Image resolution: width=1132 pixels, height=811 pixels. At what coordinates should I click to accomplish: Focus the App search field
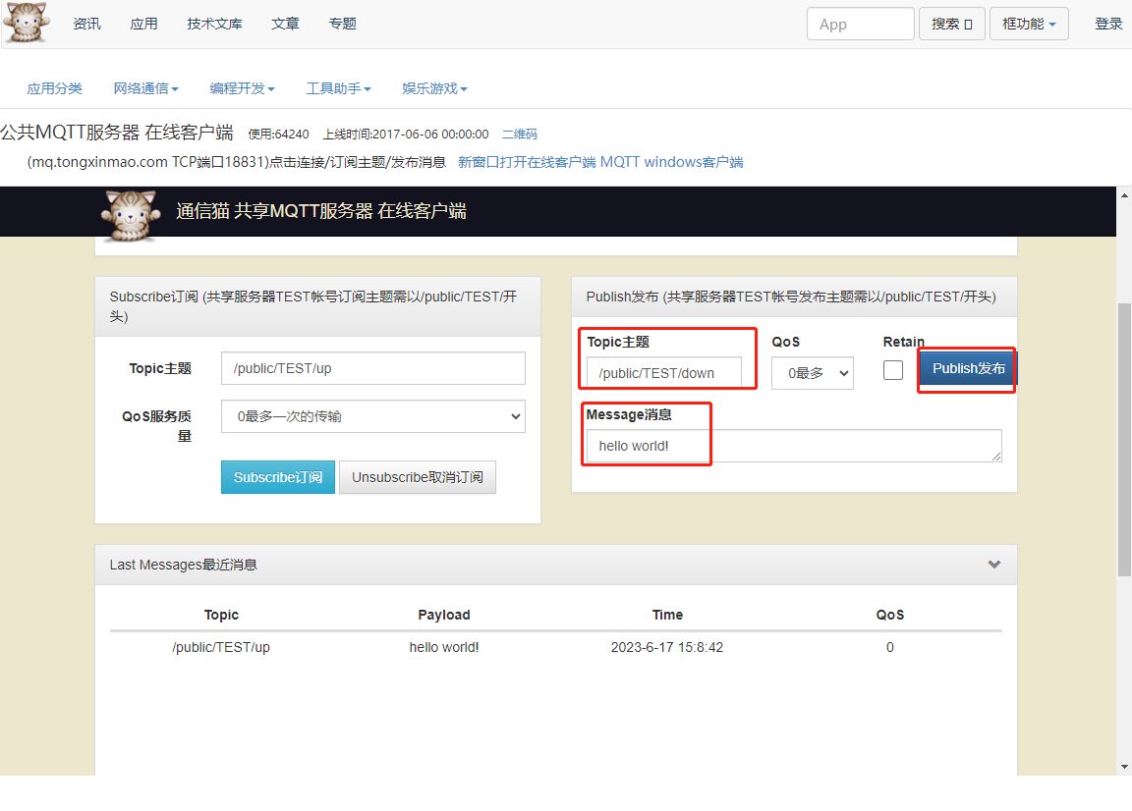pyautogui.click(x=861, y=24)
